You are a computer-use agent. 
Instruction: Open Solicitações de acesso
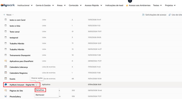[156, 15]
